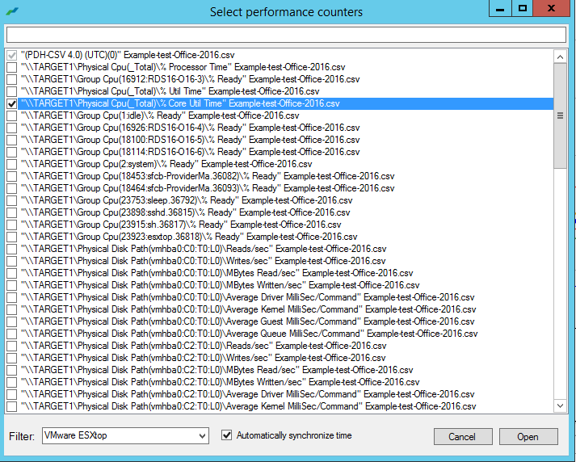576x462 pixels.
Task: Disable Automatically synchronize time
Action: click(227, 435)
